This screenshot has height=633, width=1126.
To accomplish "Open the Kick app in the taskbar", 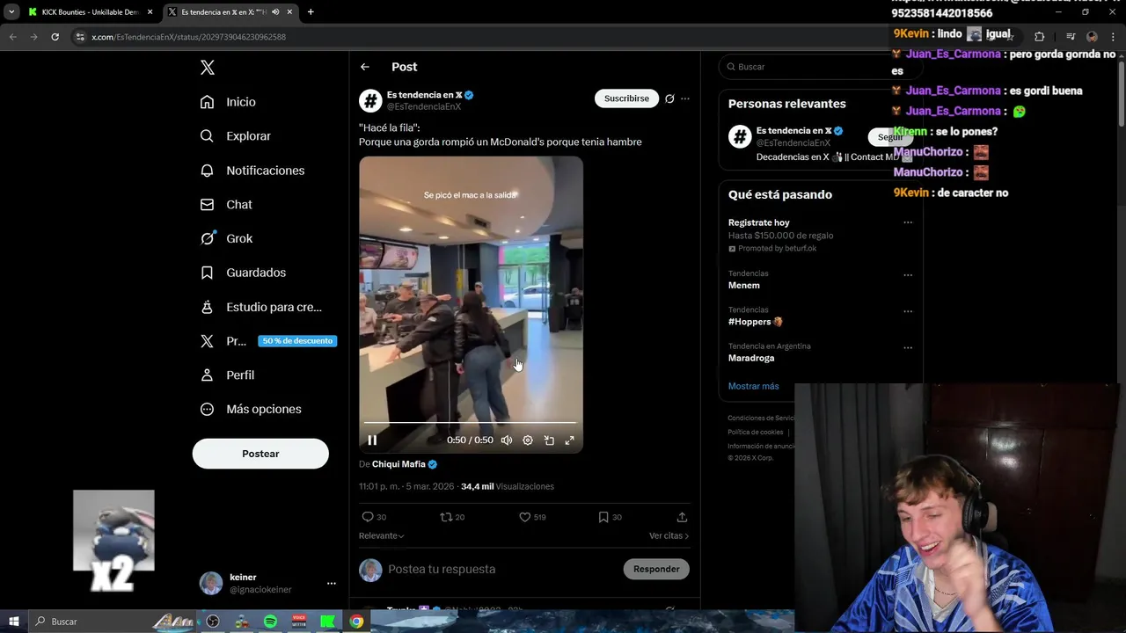I will click(327, 622).
